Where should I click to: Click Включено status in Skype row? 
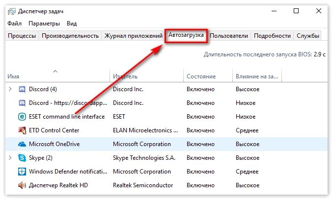pyautogui.click(x=200, y=158)
